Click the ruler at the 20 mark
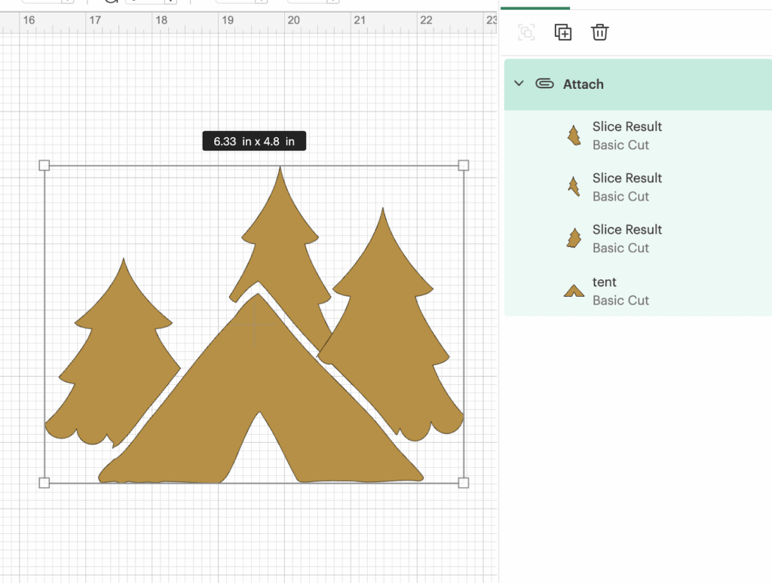The image size is (772, 583). click(294, 21)
